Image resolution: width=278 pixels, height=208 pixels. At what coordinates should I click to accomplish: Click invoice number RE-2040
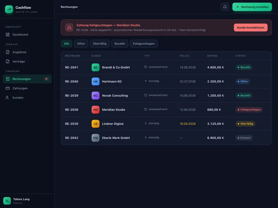point(71,81)
